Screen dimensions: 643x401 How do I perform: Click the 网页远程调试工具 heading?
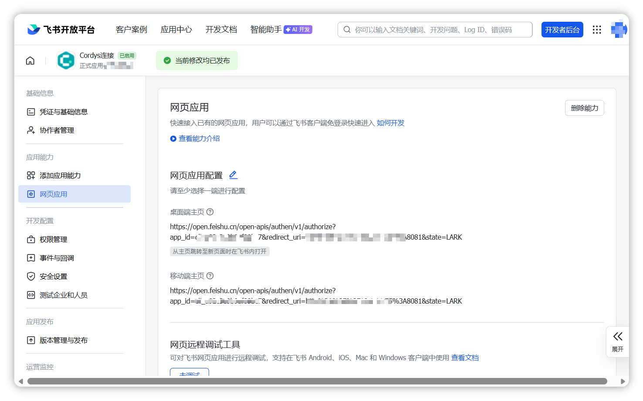click(x=205, y=344)
